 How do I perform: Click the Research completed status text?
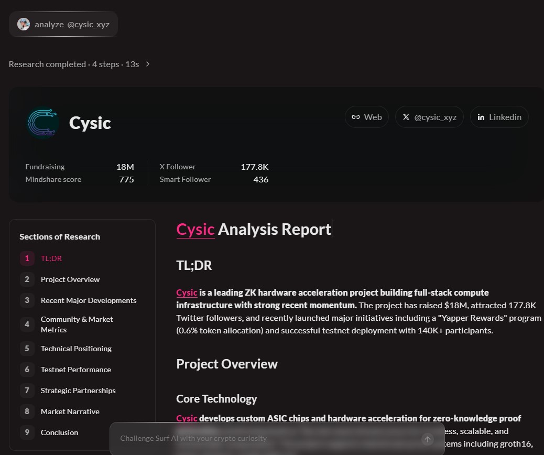pyautogui.click(x=74, y=64)
